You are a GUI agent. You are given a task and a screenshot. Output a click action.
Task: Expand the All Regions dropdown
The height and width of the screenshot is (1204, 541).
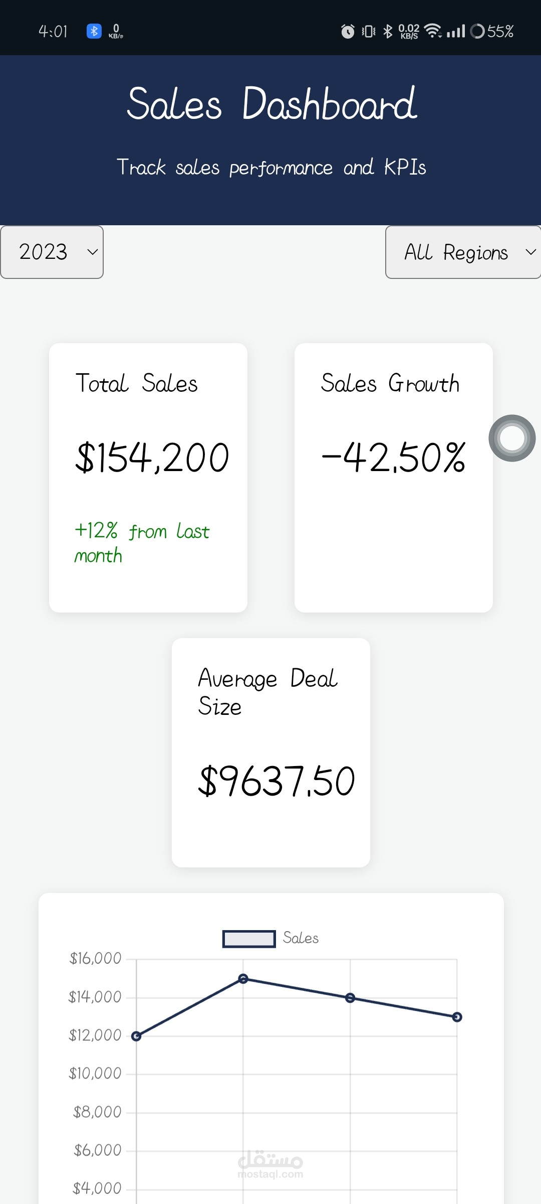[463, 252]
